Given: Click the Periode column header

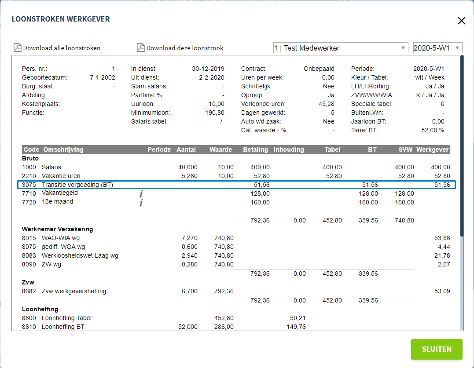Looking at the screenshot, I should pos(159,150).
